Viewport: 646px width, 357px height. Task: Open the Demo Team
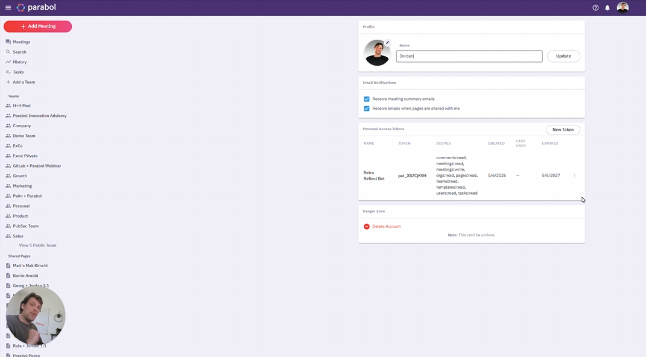point(24,136)
